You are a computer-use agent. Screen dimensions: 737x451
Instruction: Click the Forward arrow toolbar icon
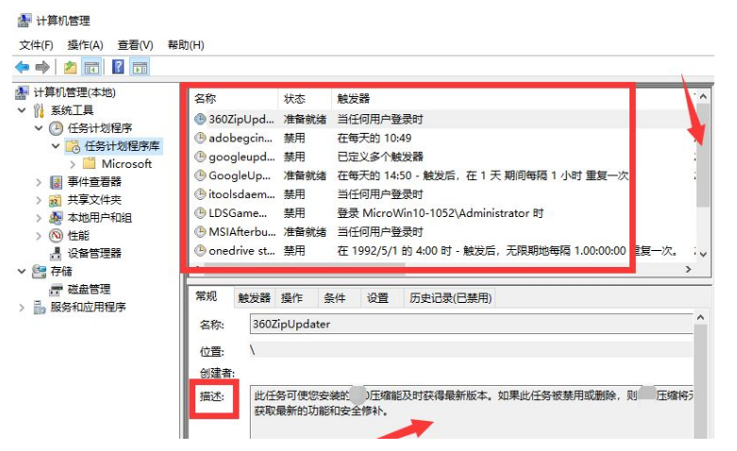pyautogui.click(x=42, y=67)
